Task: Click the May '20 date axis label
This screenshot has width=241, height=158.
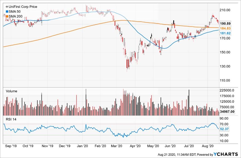Action: [x=153, y=146]
